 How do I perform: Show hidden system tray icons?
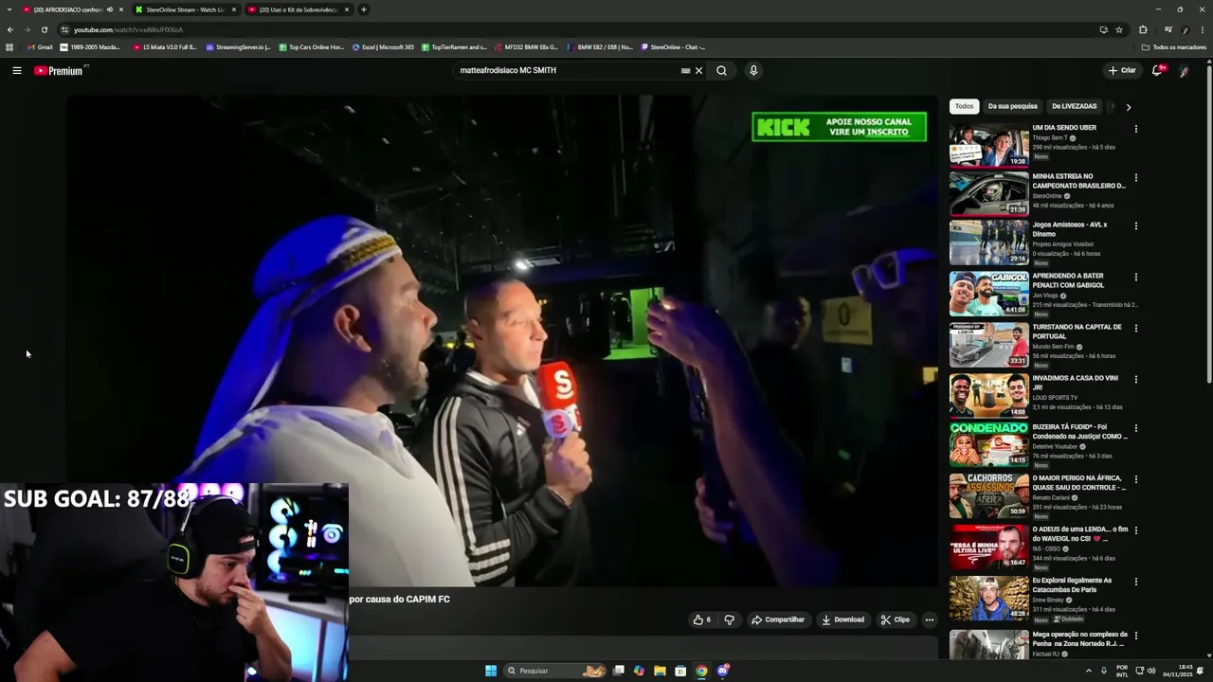click(1088, 671)
